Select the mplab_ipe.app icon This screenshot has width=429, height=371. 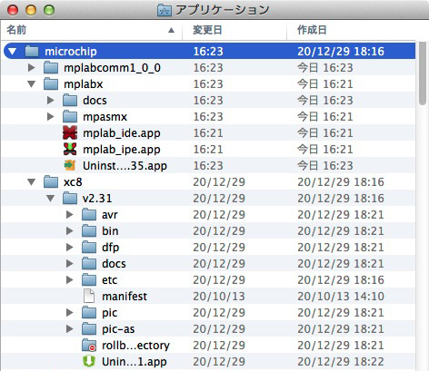[70, 149]
